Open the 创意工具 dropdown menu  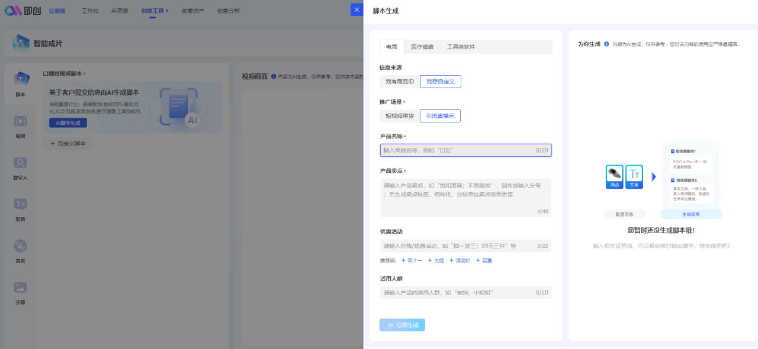(x=153, y=10)
